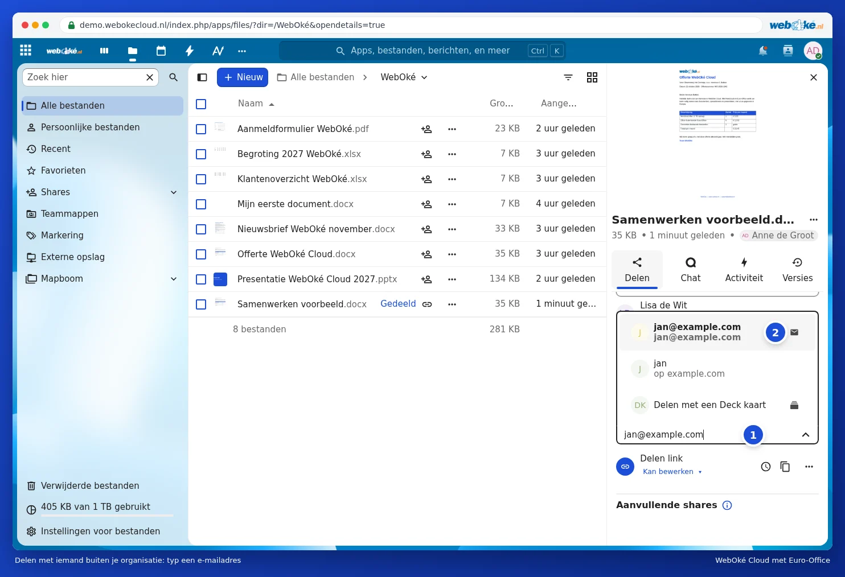
Task: Expand the Mapboom section in sidebar
Action: click(x=174, y=279)
